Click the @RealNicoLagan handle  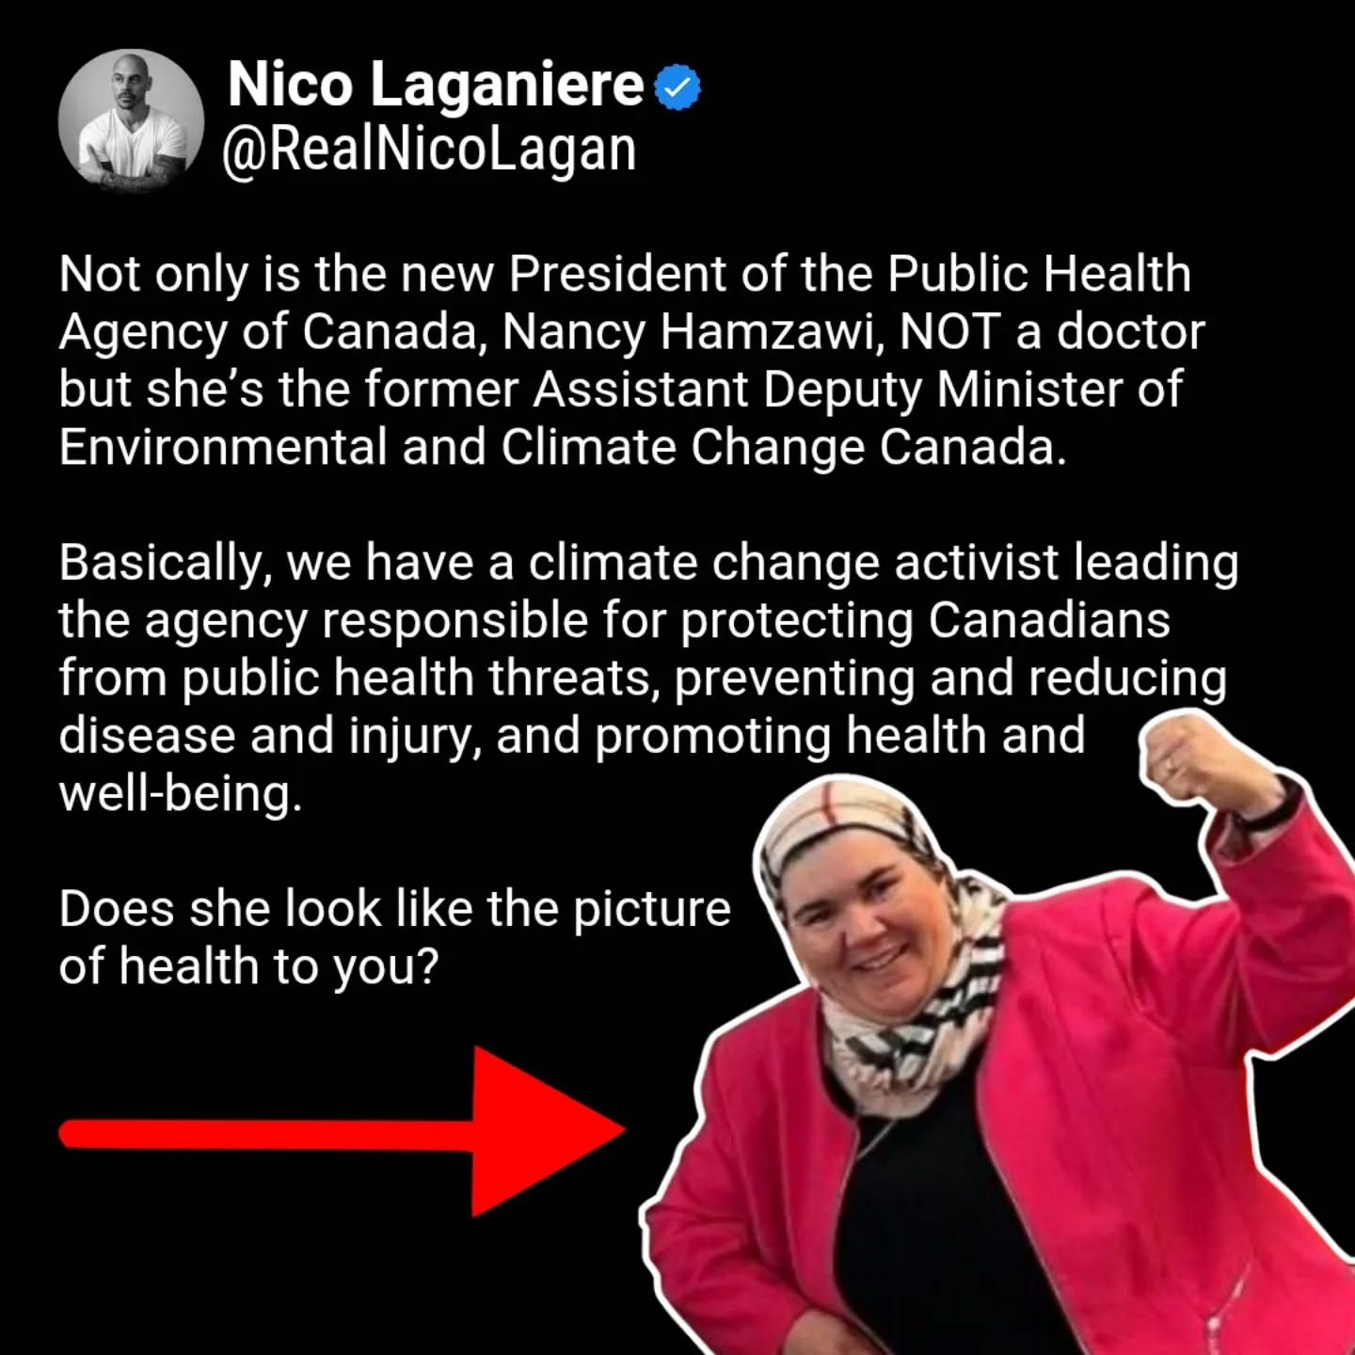429,151
